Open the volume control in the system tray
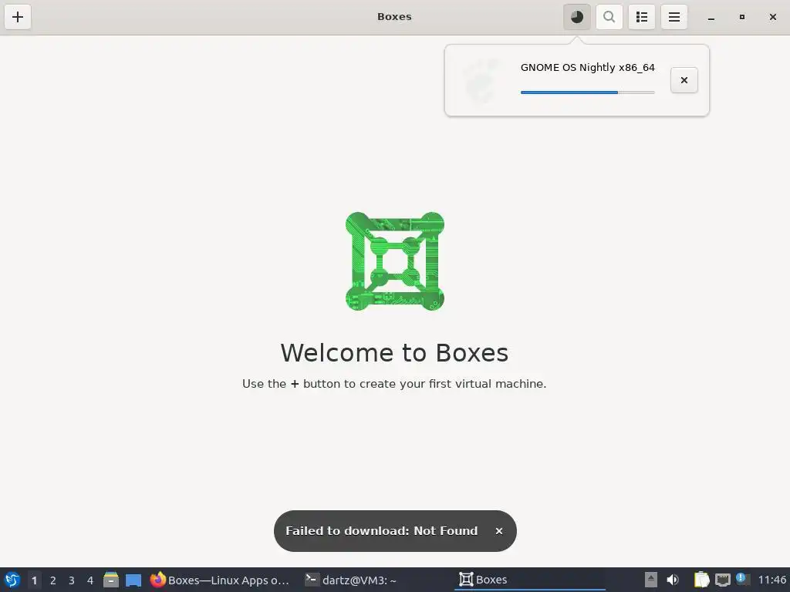 click(673, 580)
